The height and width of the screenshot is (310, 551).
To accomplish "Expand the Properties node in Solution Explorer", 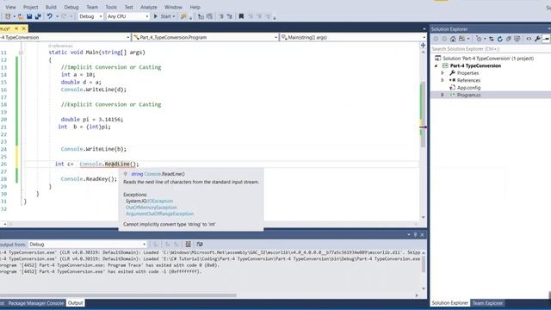I will point(443,73).
